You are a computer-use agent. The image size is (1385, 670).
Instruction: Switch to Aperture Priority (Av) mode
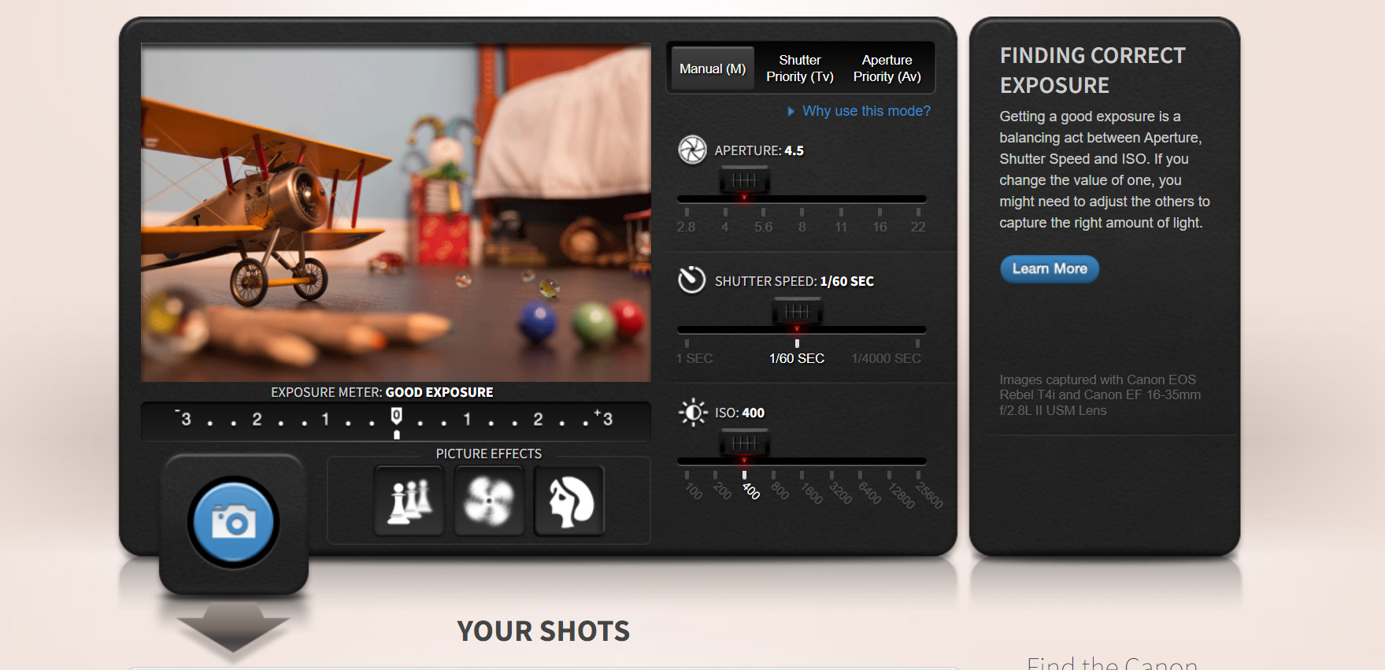tap(887, 68)
